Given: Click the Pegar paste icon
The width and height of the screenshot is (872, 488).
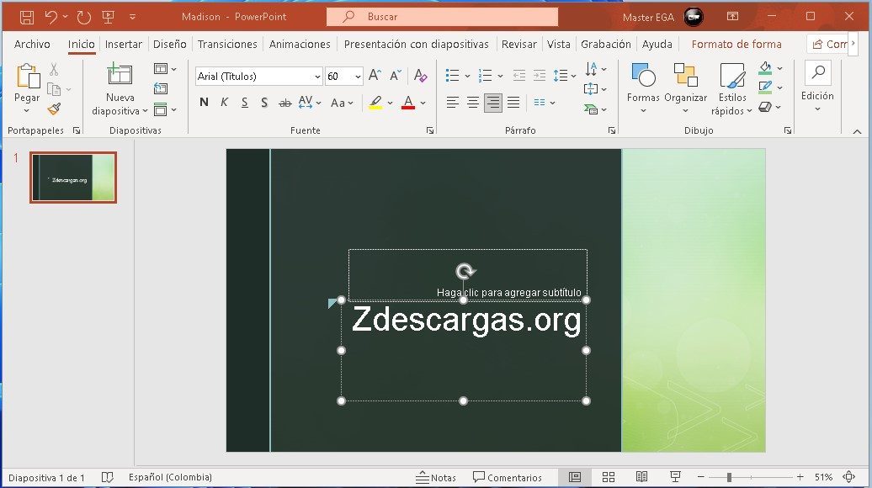Looking at the screenshot, I should coord(28,76).
